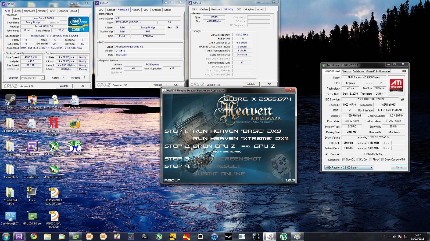Click Submit Online in Heaven benchmark
The width and height of the screenshot is (430, 241).
(219, 174)
